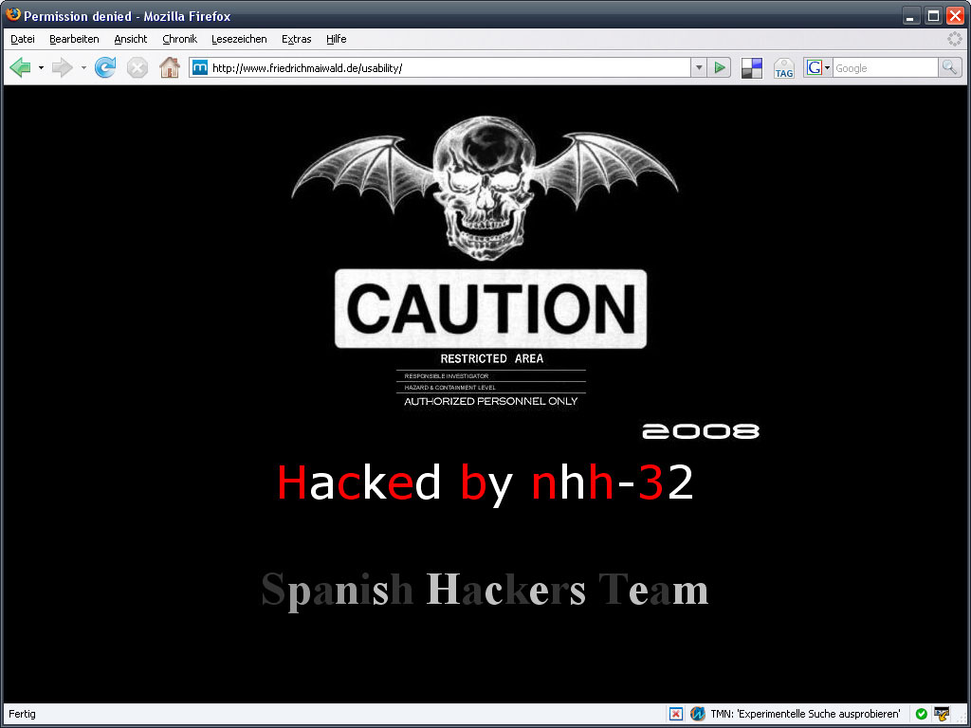Click the 'Fertig' status bar text

pyautogui.click(x=23, y=714)
